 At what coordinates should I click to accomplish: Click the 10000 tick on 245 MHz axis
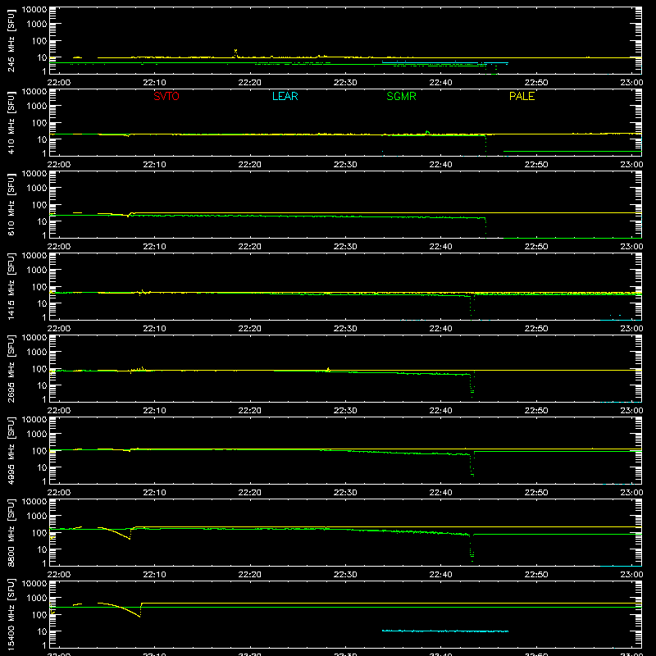(34, 10)
